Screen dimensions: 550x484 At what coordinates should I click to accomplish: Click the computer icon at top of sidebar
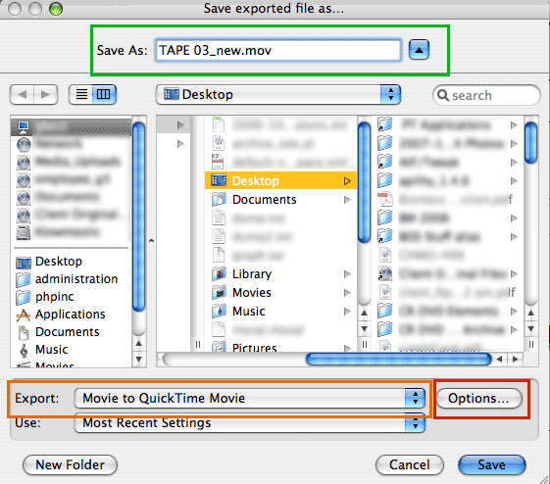[x=24, y=126]
